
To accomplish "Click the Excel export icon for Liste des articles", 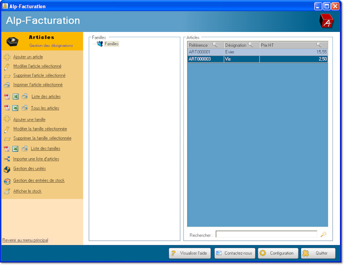I will pos(15,97).
